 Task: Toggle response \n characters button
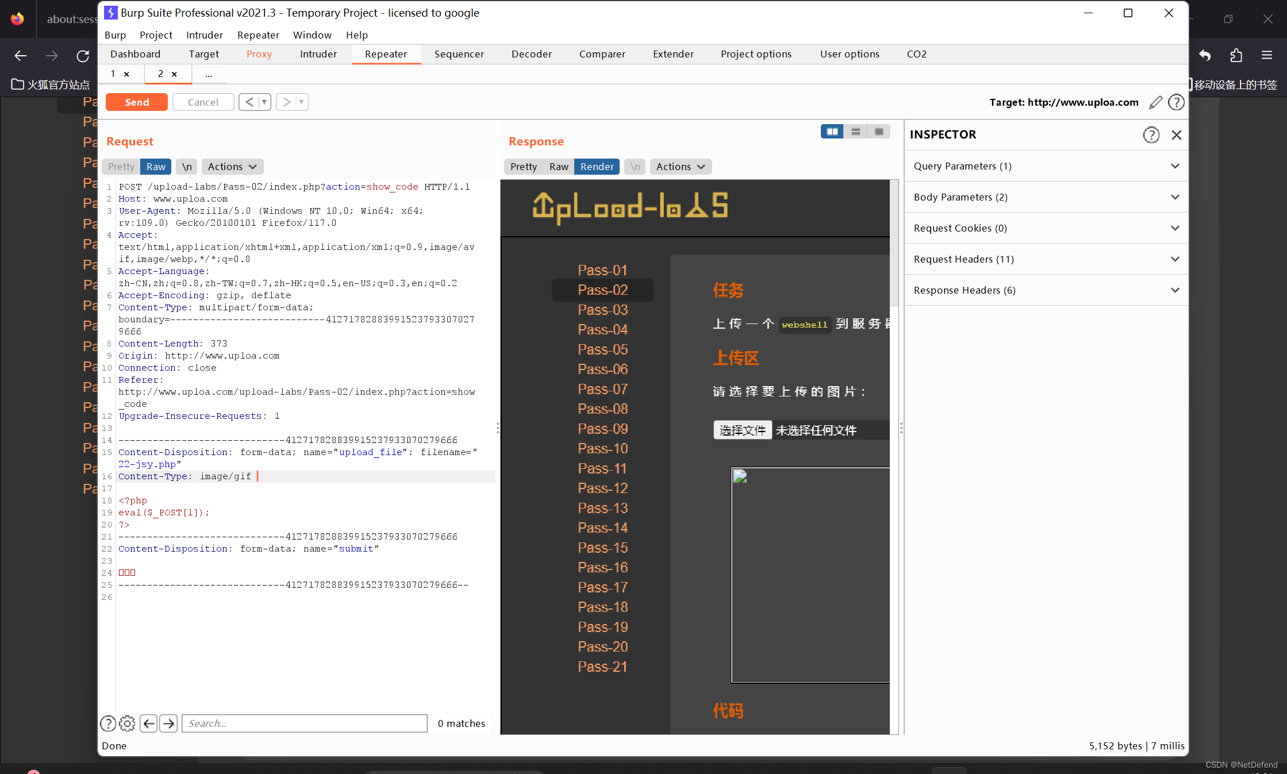tap(635, 167)
